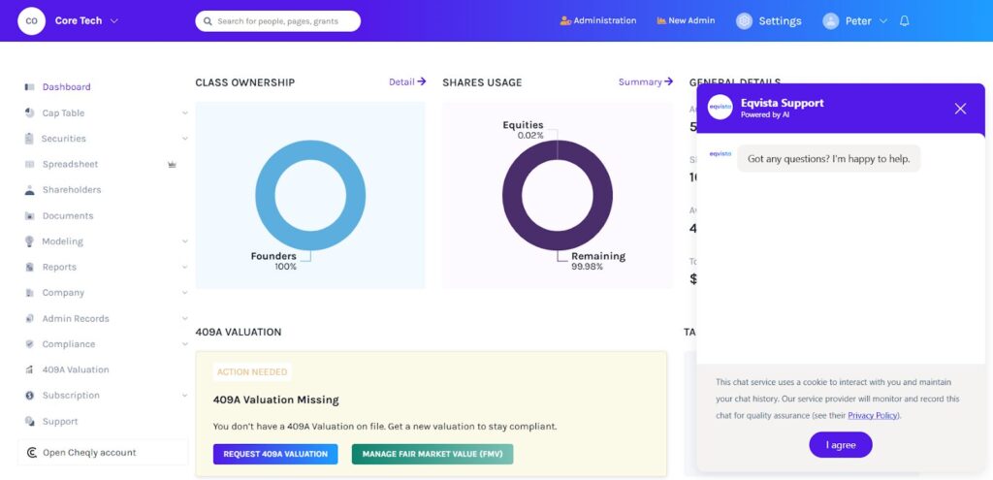The height and width of the screenshot is (480, 993).
Task: Expand the Securities sidebar menu
Action: pos(184,139)
